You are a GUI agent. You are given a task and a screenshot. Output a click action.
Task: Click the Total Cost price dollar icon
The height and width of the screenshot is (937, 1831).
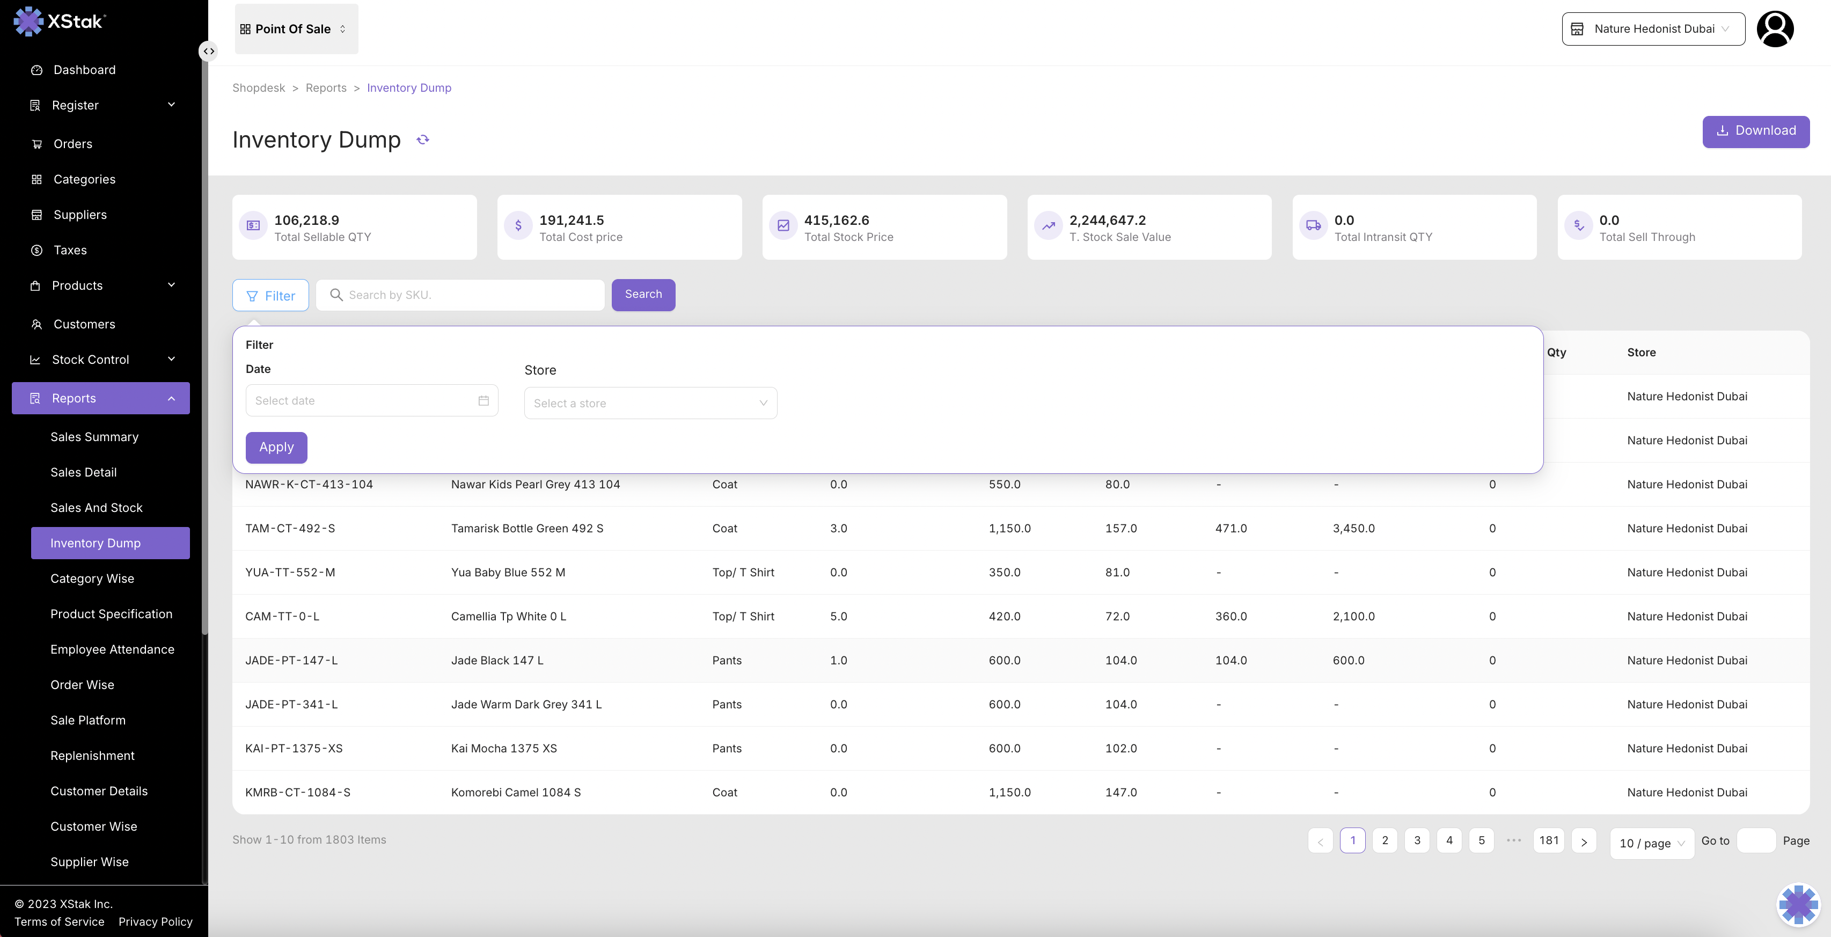pyautogui.click(x=518, y=225)
